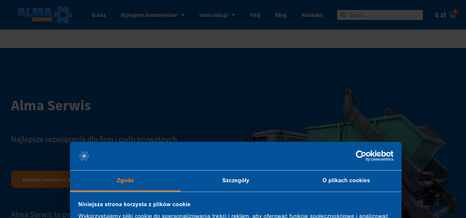Click the magnifier search icon
Image resolution: width=466 pixels, height=218 pixels.
343,15
